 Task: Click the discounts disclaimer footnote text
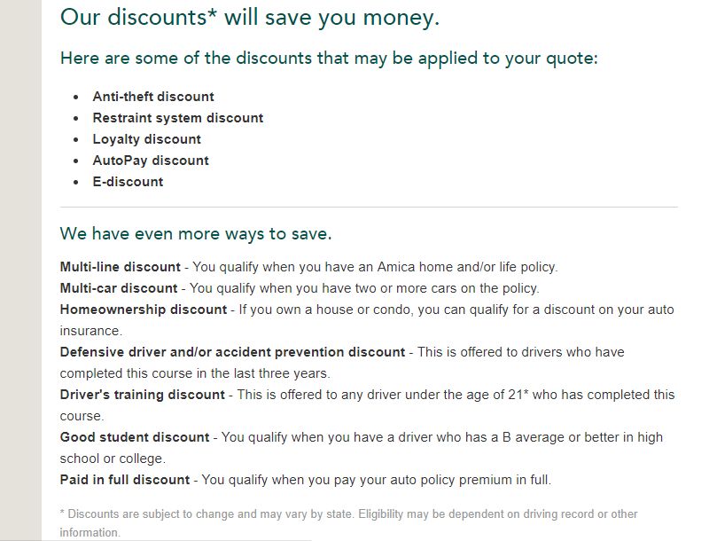(x=348, y=523)
